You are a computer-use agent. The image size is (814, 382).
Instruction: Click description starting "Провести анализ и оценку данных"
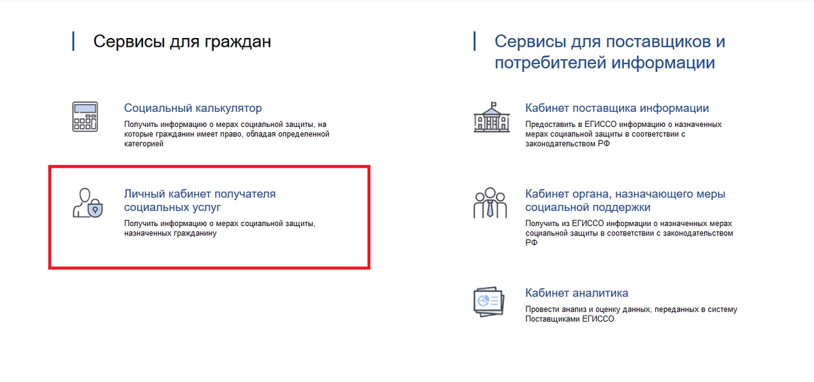tap(631, 313)
